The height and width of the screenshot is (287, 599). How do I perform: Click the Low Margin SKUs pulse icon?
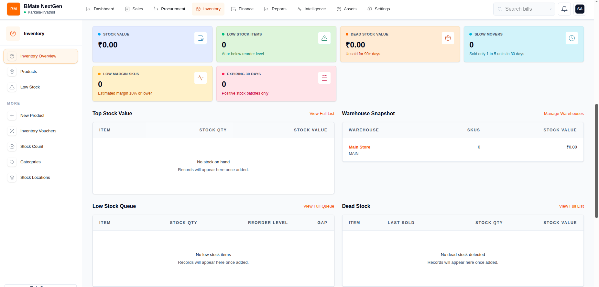click(x=201, y=78)
